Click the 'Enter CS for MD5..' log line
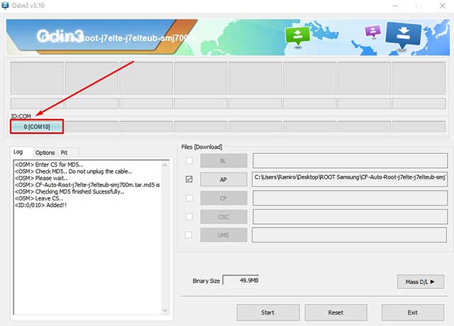This screenshot has width=454, height=326. point(49,164)
